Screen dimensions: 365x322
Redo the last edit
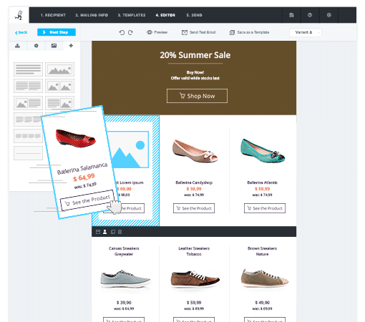pos(130,32)
